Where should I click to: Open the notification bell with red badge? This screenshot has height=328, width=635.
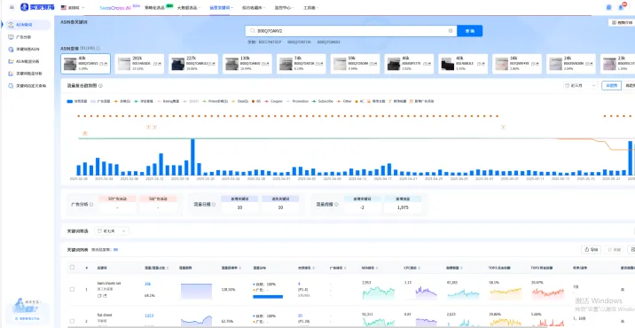(621, 7)
